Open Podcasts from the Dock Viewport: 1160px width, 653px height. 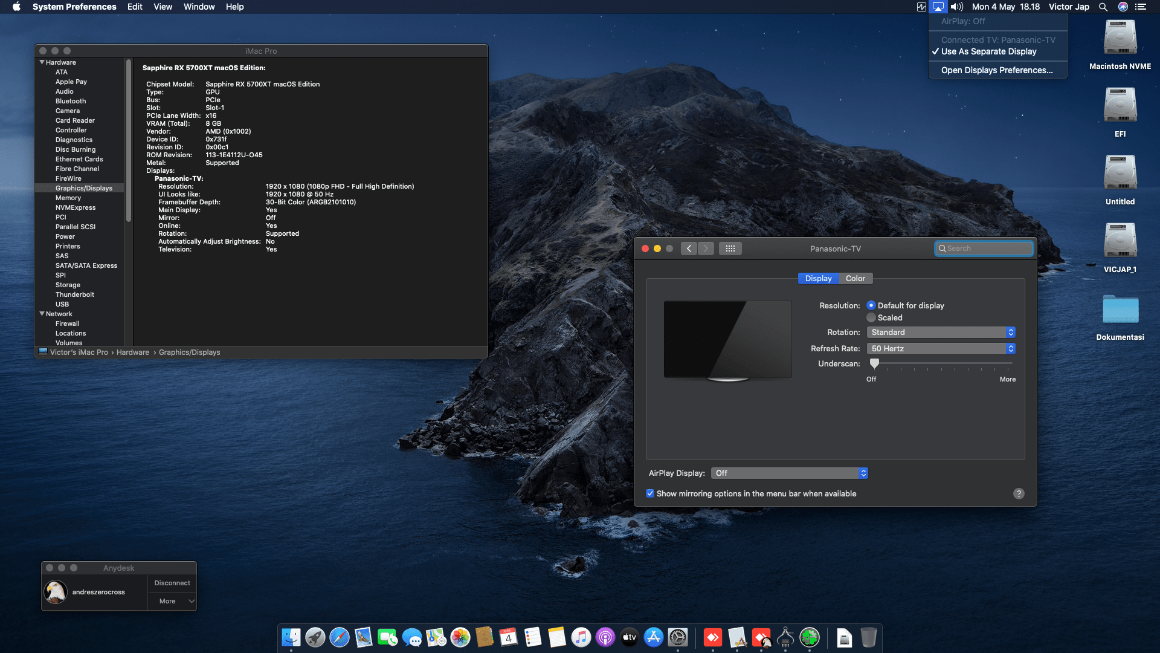click(605, 637)
